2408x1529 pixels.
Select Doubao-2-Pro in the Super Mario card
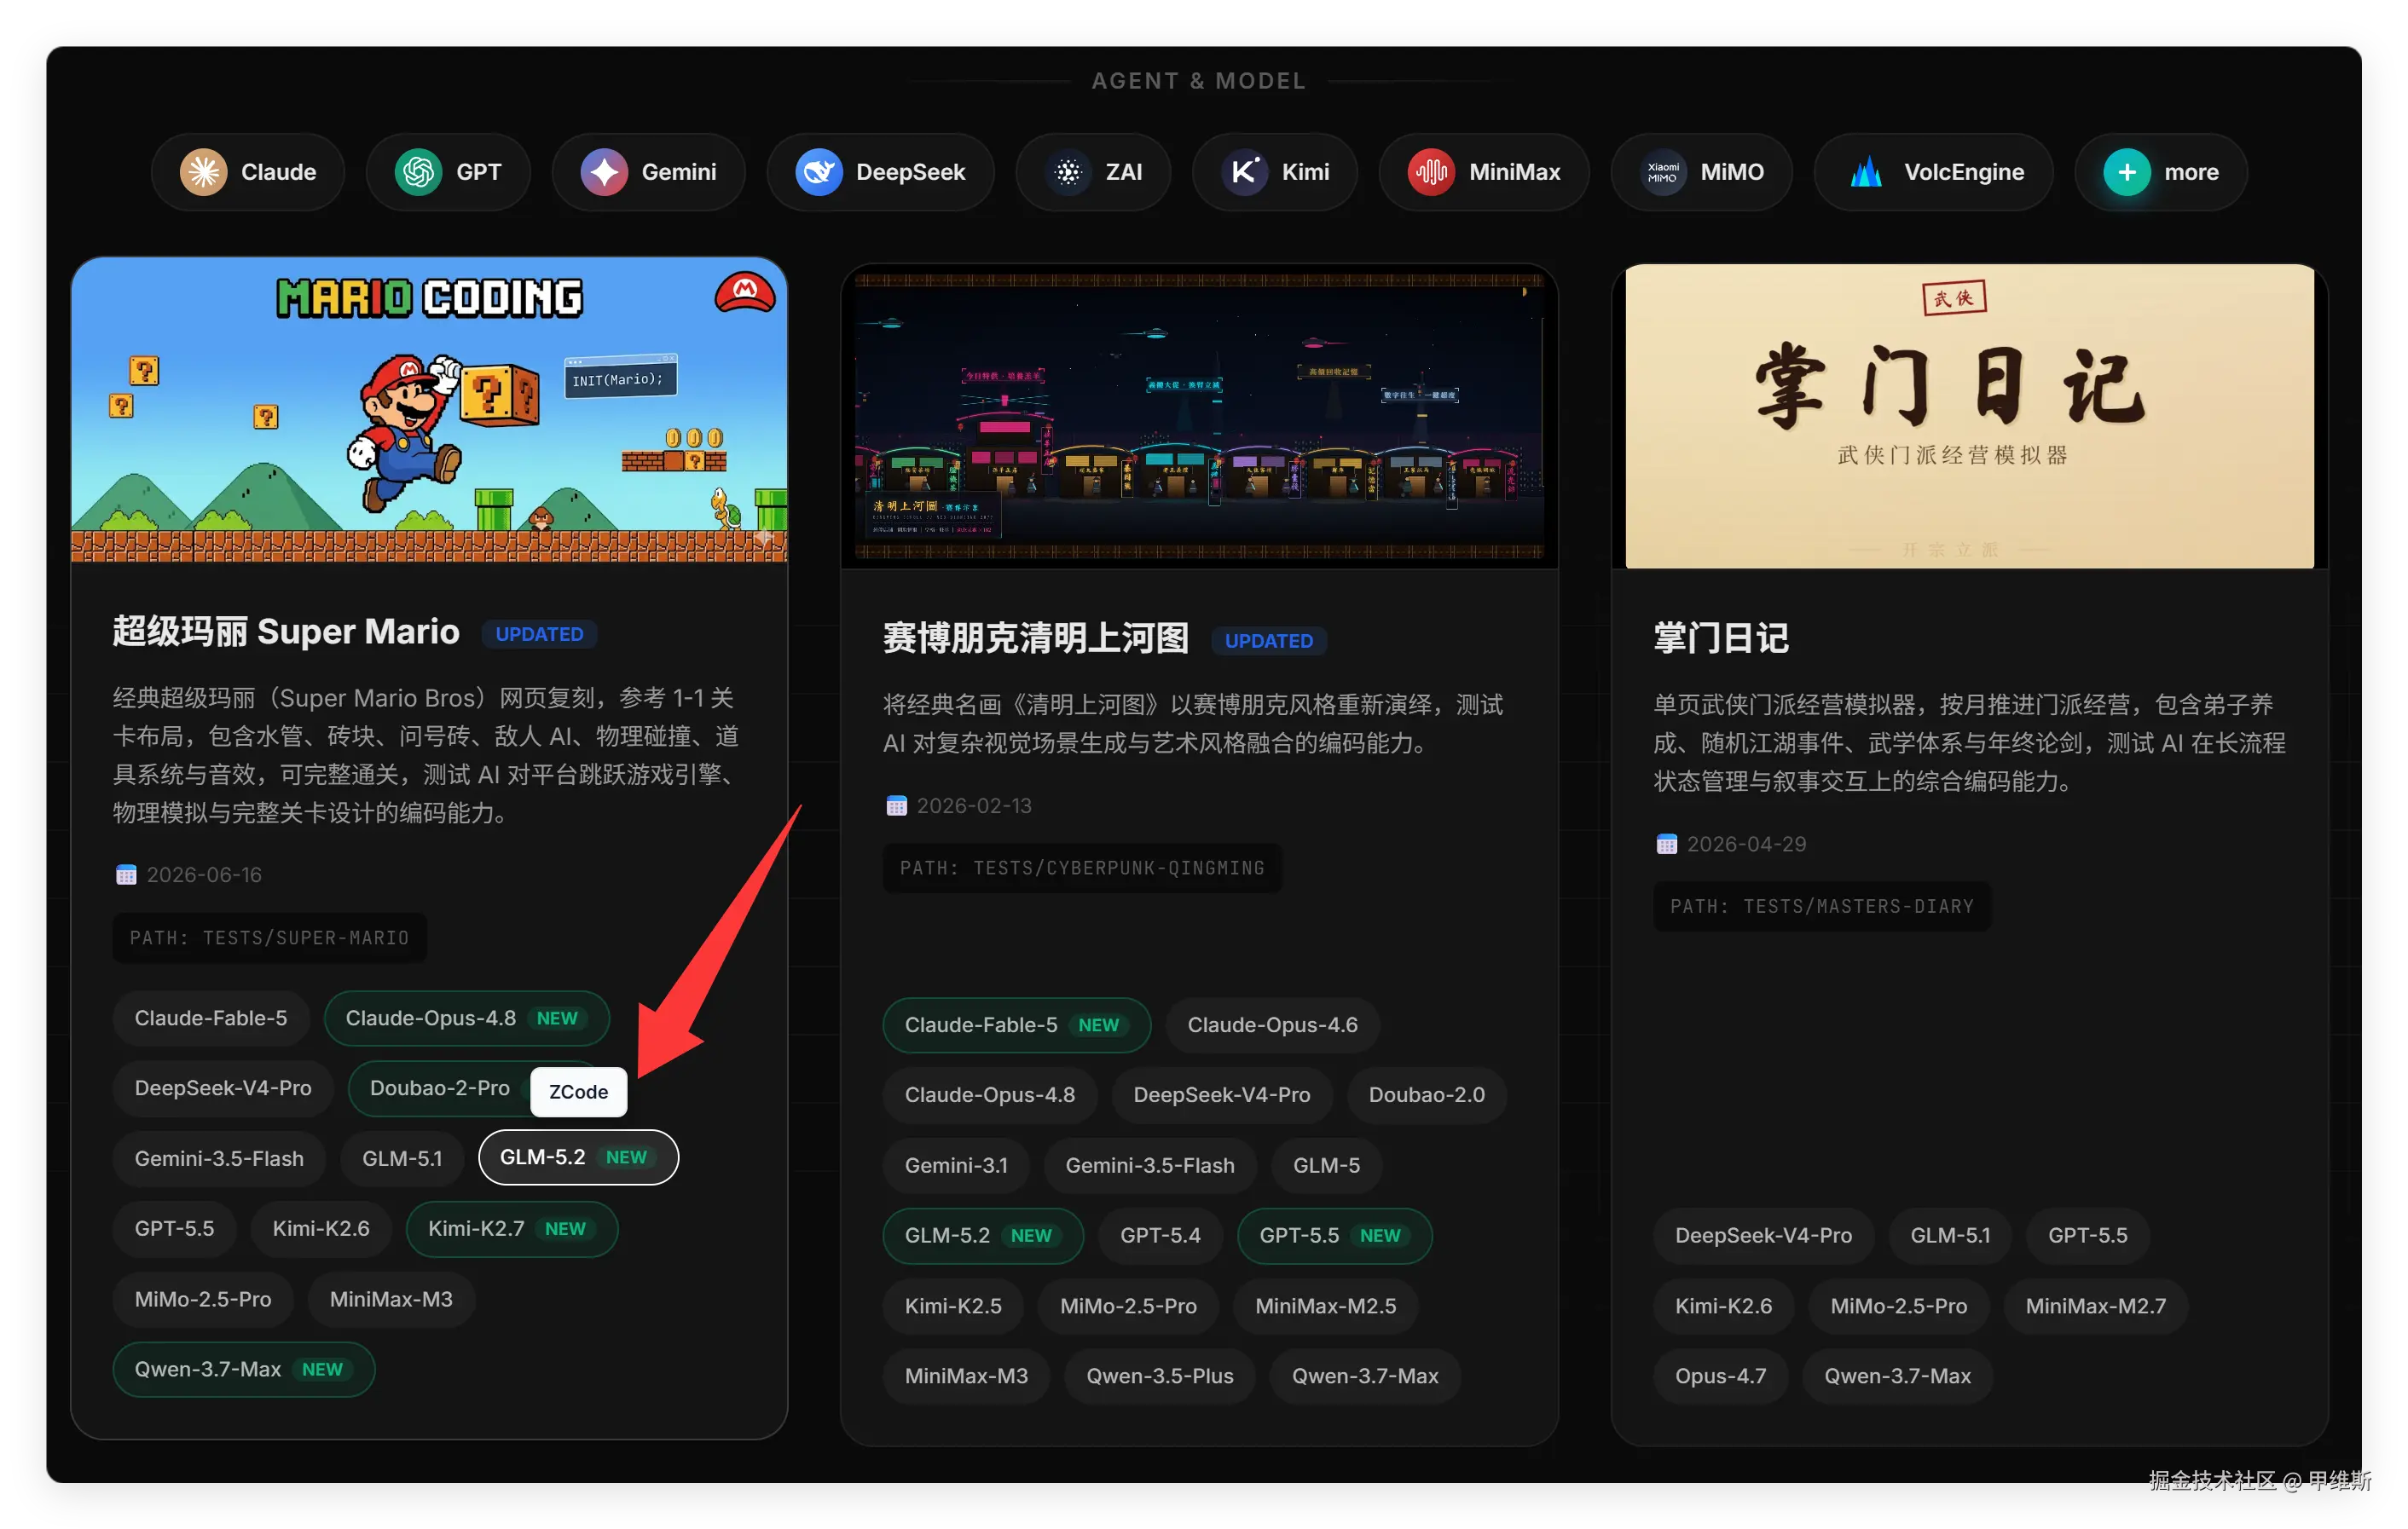point(440,1088)
